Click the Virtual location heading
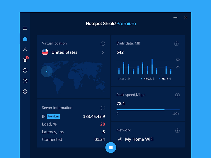211x158 pixels. (x=54, y=43)
